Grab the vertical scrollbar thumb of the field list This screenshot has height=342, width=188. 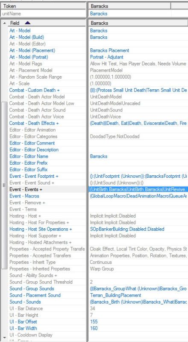pos(4,186)
